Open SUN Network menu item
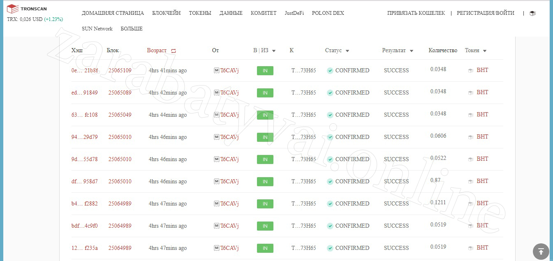Screen dimensions: 553x261 tap(97, 29)
